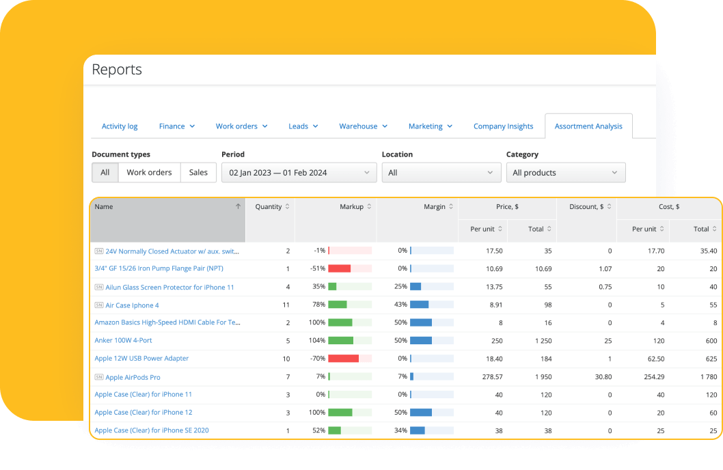Select the Sales document type filter
The image size is (723, 470).
point(198,172)
